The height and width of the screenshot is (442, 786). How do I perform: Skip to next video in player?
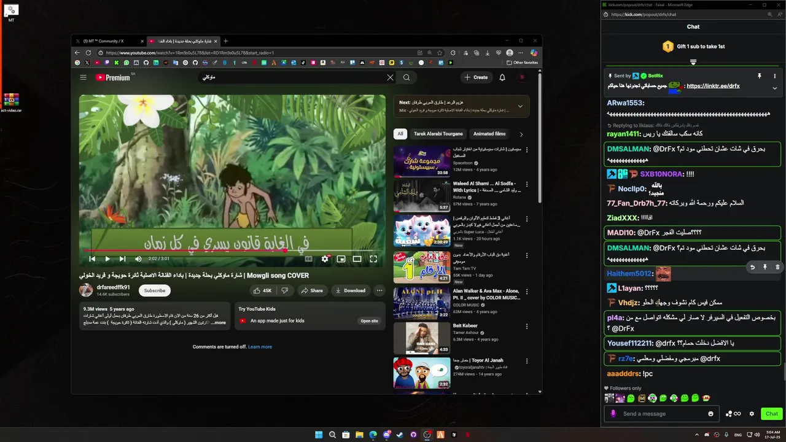122,259
